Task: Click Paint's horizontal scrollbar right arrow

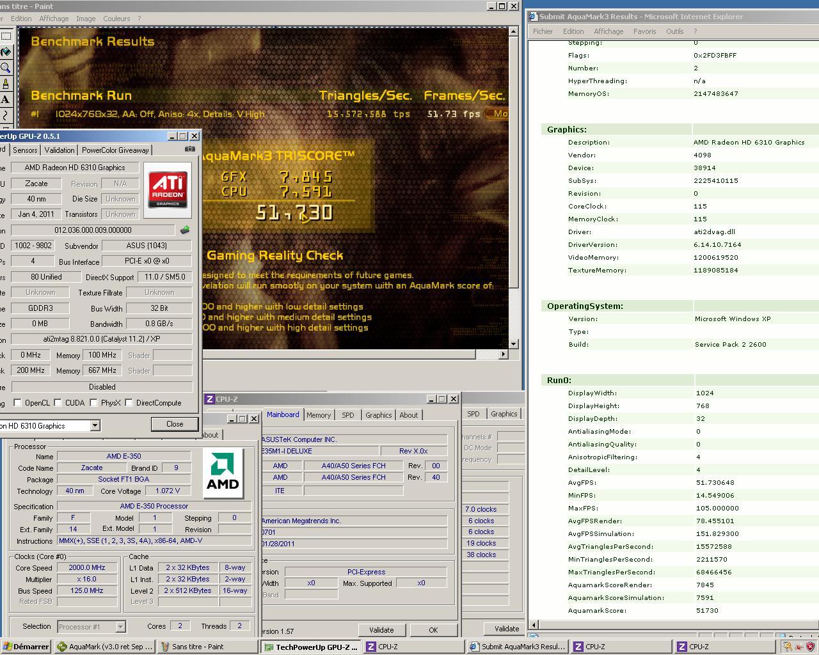Action: click(503, 354)
